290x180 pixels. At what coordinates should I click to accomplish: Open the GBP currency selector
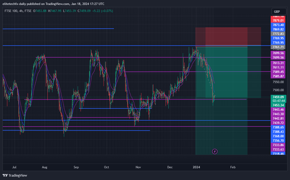pyautogui.click(x=278, y=12)
